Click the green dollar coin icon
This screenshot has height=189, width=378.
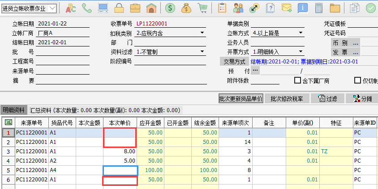[x=170, y=8]
